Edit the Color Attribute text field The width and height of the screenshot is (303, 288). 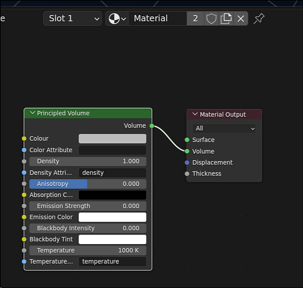[112, 150]
